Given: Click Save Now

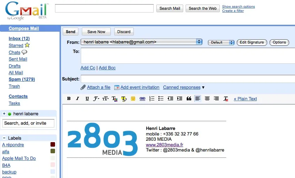Looking at the screenshot, I should [x=96, y=32].
